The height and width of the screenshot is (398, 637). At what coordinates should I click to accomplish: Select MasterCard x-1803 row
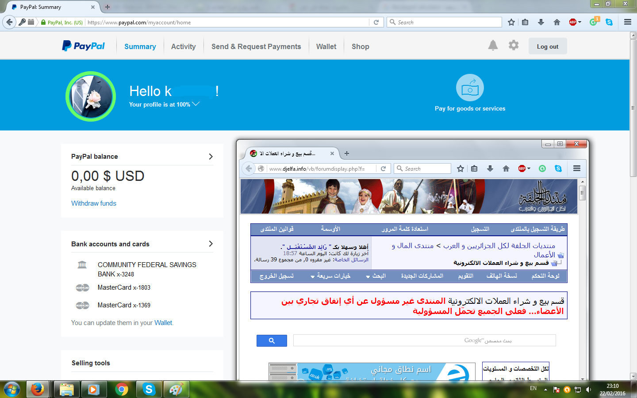tap(124, 287)
